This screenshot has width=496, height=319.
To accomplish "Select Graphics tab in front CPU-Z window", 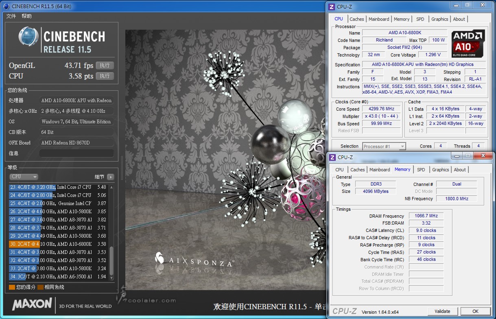I will [441, 170].
